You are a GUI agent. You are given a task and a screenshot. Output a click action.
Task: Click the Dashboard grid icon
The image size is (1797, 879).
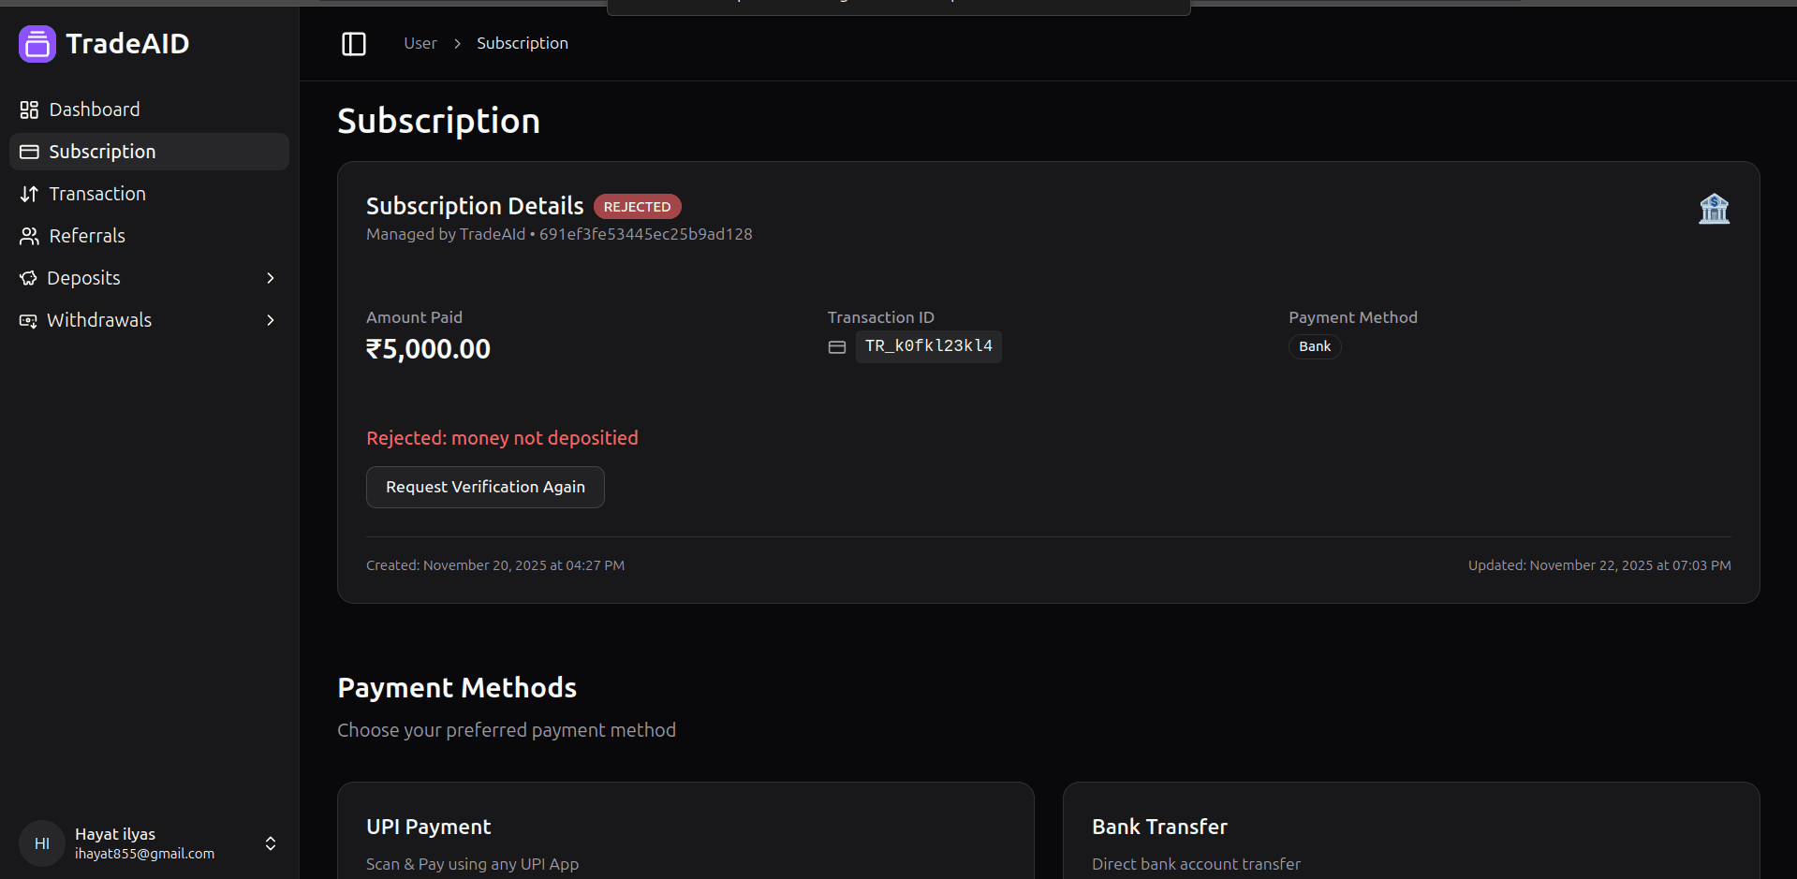tap(29, 110)
